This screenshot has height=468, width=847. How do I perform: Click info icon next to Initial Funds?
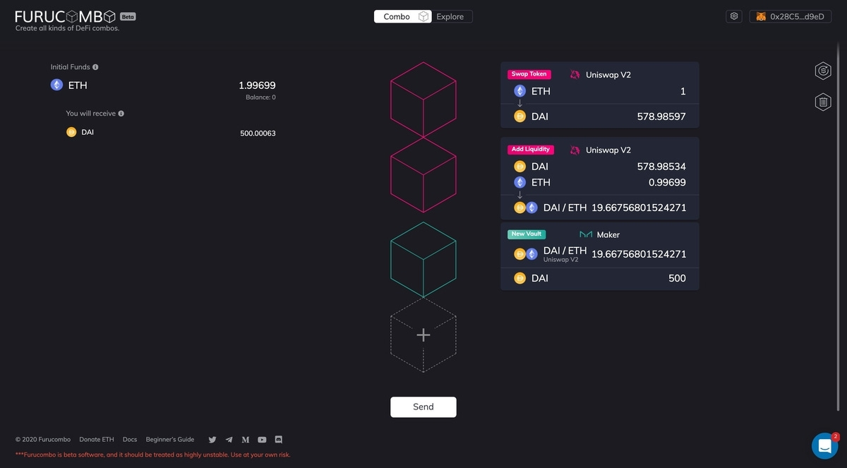pos(95,67)
